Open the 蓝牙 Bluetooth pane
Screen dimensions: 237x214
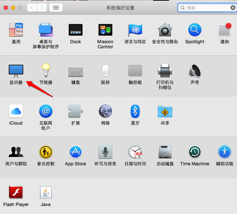tap(135, 112)
